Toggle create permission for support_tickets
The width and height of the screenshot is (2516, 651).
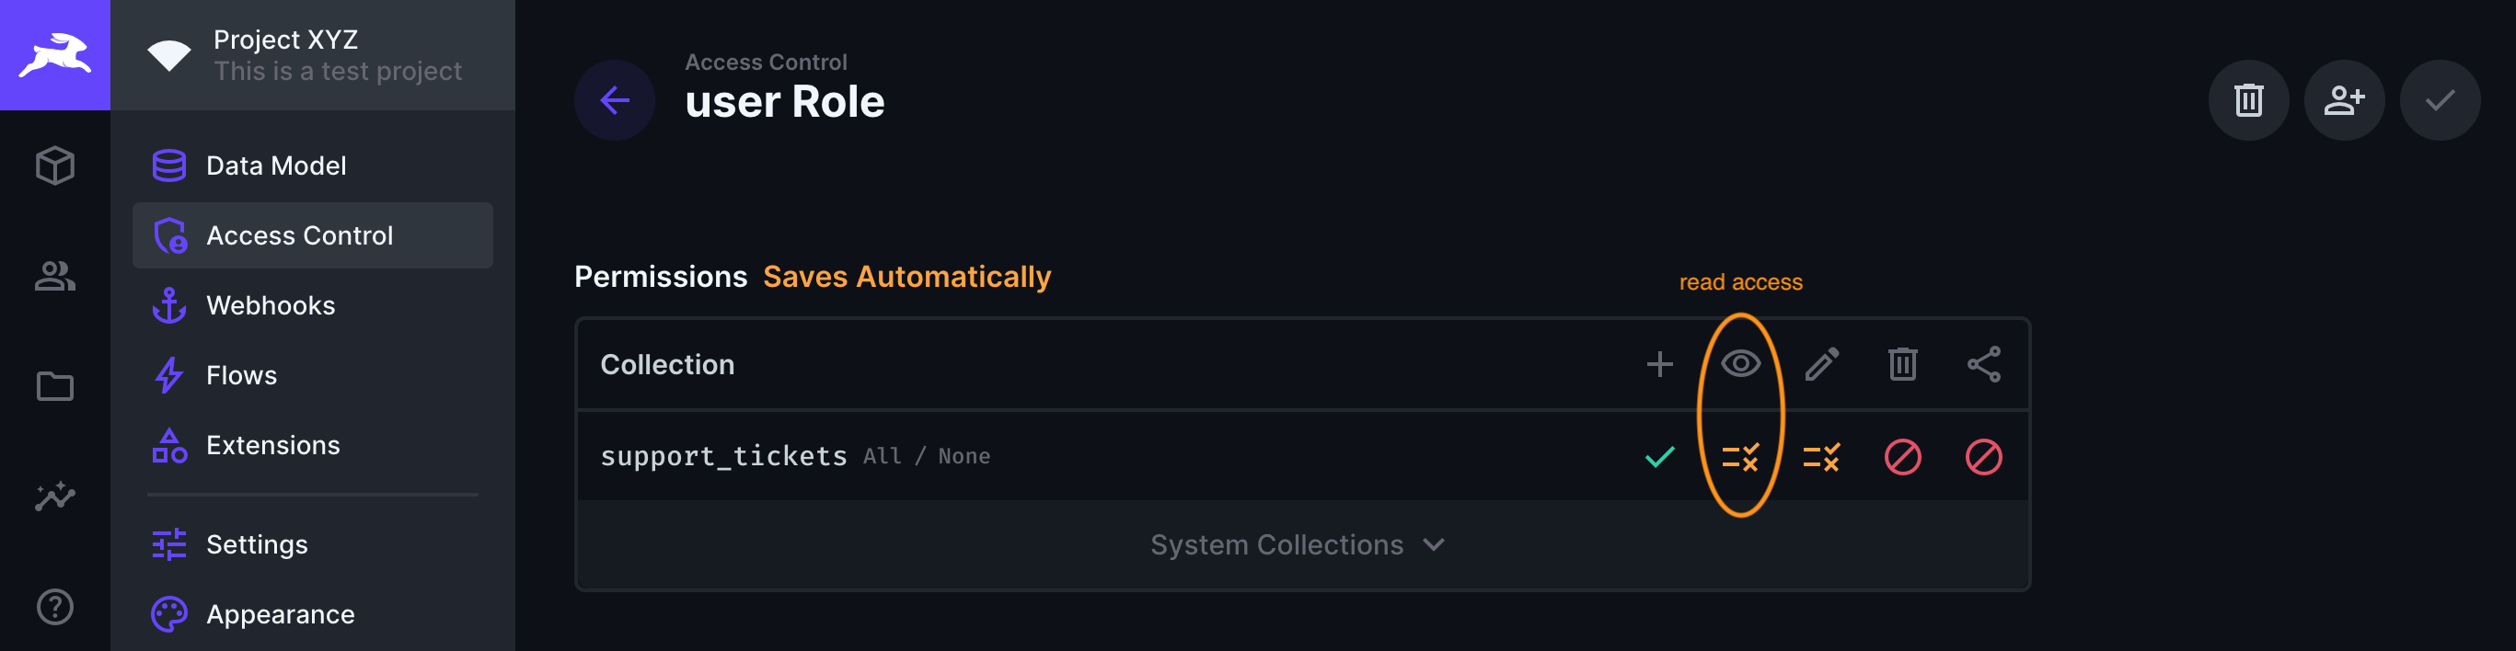[1658, 455]
